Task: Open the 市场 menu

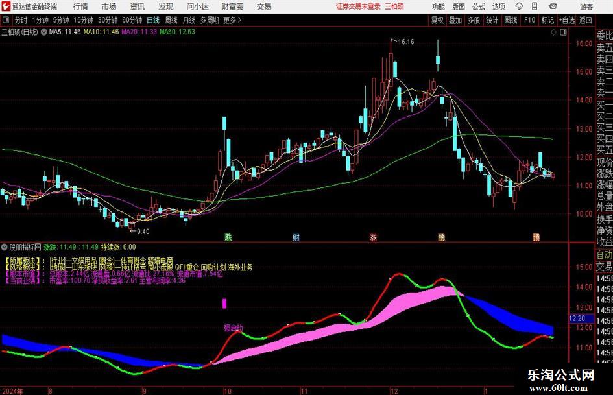Action: pos(109,6)
